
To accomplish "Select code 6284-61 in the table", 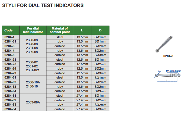I will pos(11,77).
